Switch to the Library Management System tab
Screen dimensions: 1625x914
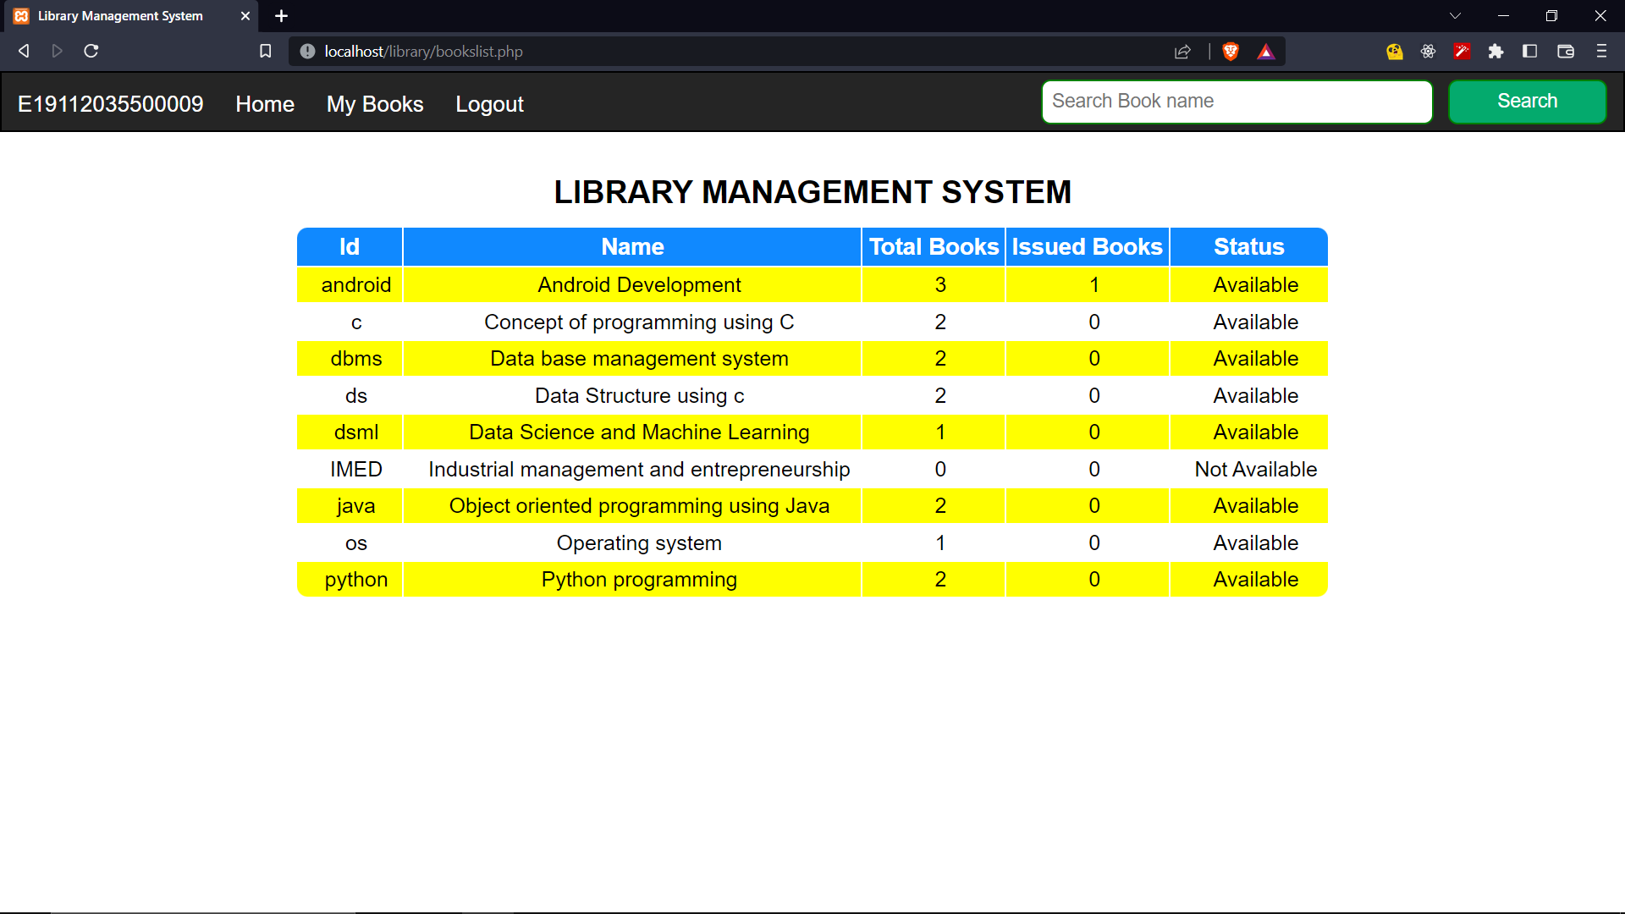118,16
